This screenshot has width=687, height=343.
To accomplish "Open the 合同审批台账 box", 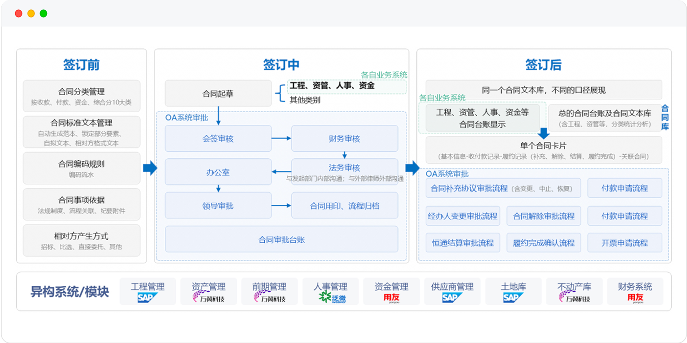I will (x=282, y=239).
